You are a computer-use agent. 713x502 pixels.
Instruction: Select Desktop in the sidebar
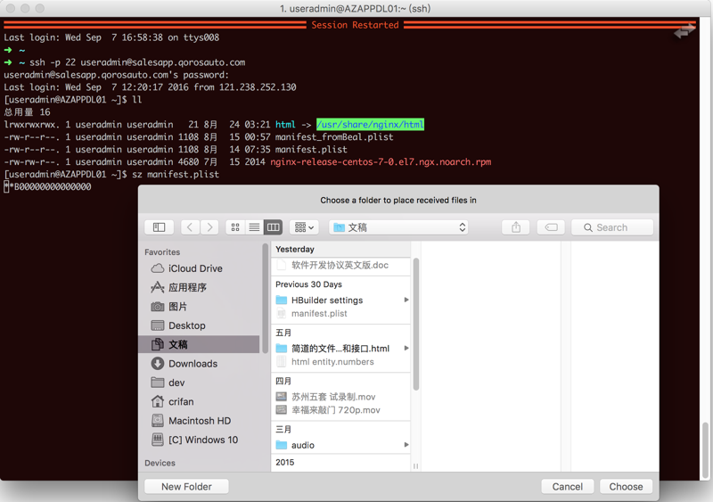pyautogui.click(x=200, y=325)
